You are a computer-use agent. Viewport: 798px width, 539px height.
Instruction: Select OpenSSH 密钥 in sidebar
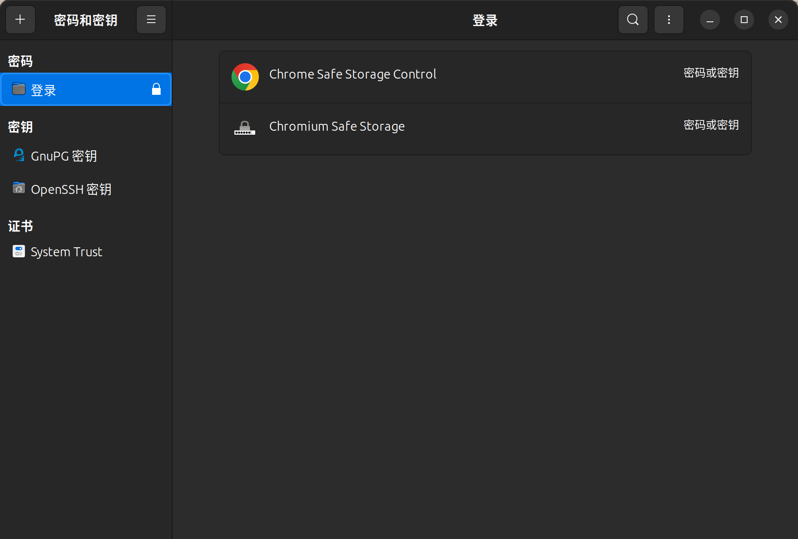71,189
